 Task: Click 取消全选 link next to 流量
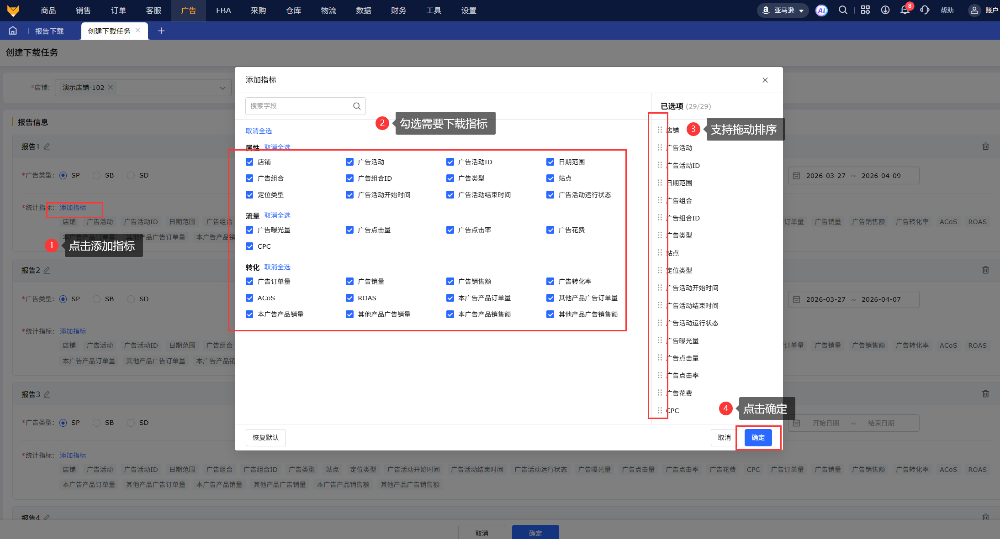(x=277, y=215)
